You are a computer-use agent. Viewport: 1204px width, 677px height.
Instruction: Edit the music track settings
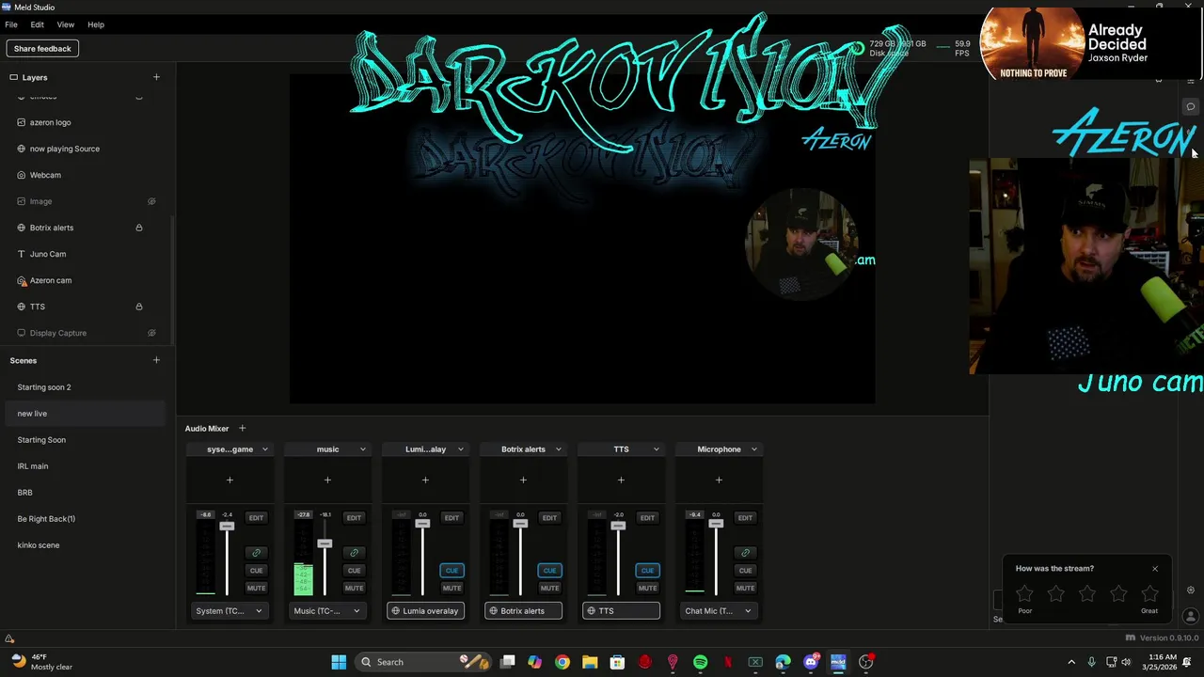click(x=354, y=518)
